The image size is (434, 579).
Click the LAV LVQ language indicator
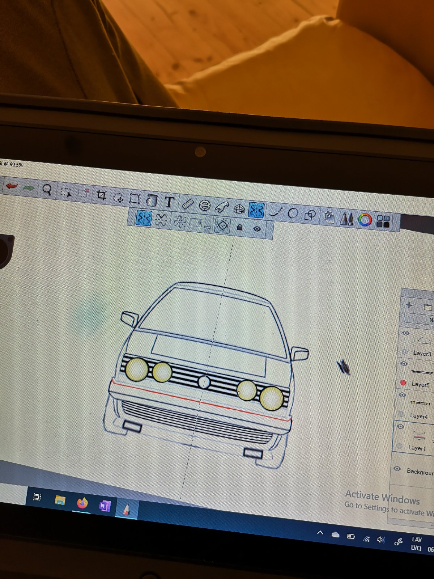[417, 544]
